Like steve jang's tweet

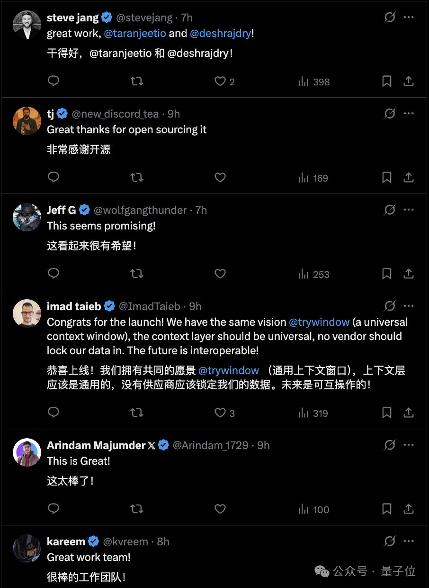220,82
